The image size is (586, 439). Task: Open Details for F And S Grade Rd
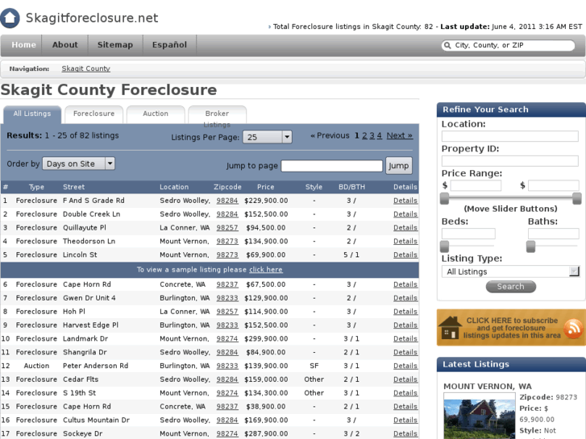[x=405, y=201]
